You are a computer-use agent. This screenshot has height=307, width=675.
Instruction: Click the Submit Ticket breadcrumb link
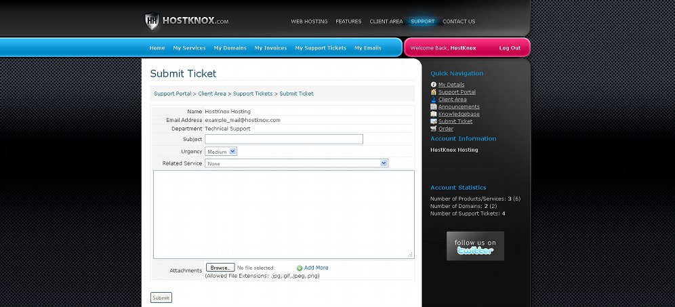tap(297, 94)
